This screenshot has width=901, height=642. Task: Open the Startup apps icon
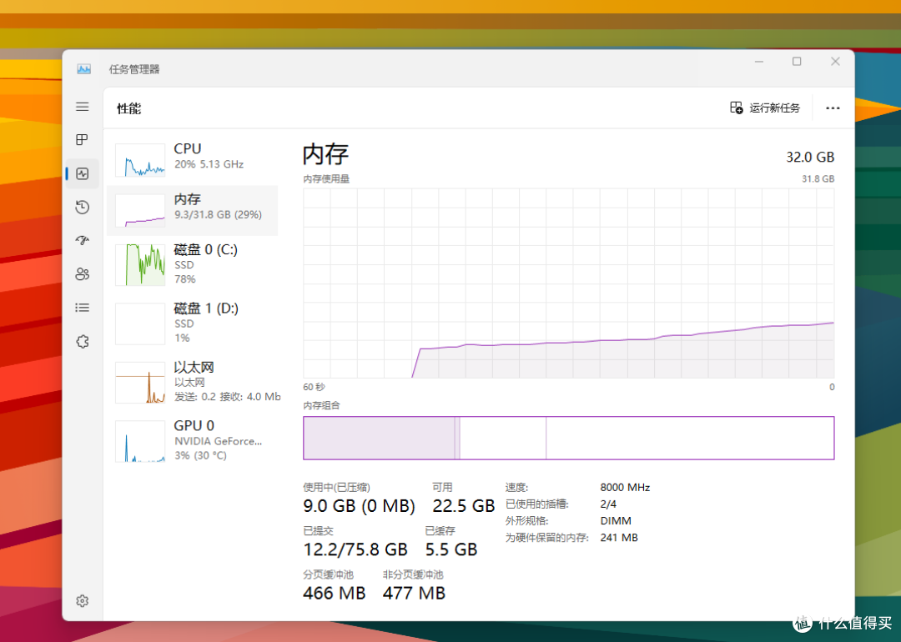pos(82,240)
